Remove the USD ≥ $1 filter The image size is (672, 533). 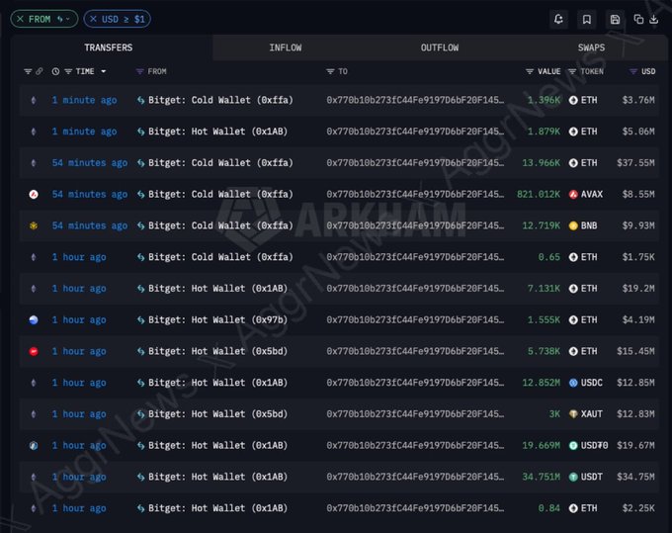coord(94,20)
